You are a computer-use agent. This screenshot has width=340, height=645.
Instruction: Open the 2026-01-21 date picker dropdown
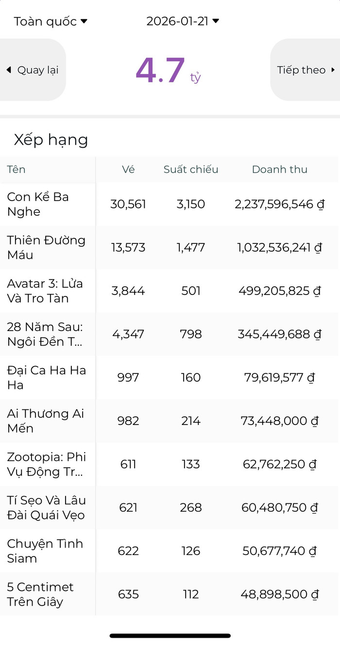183,21
